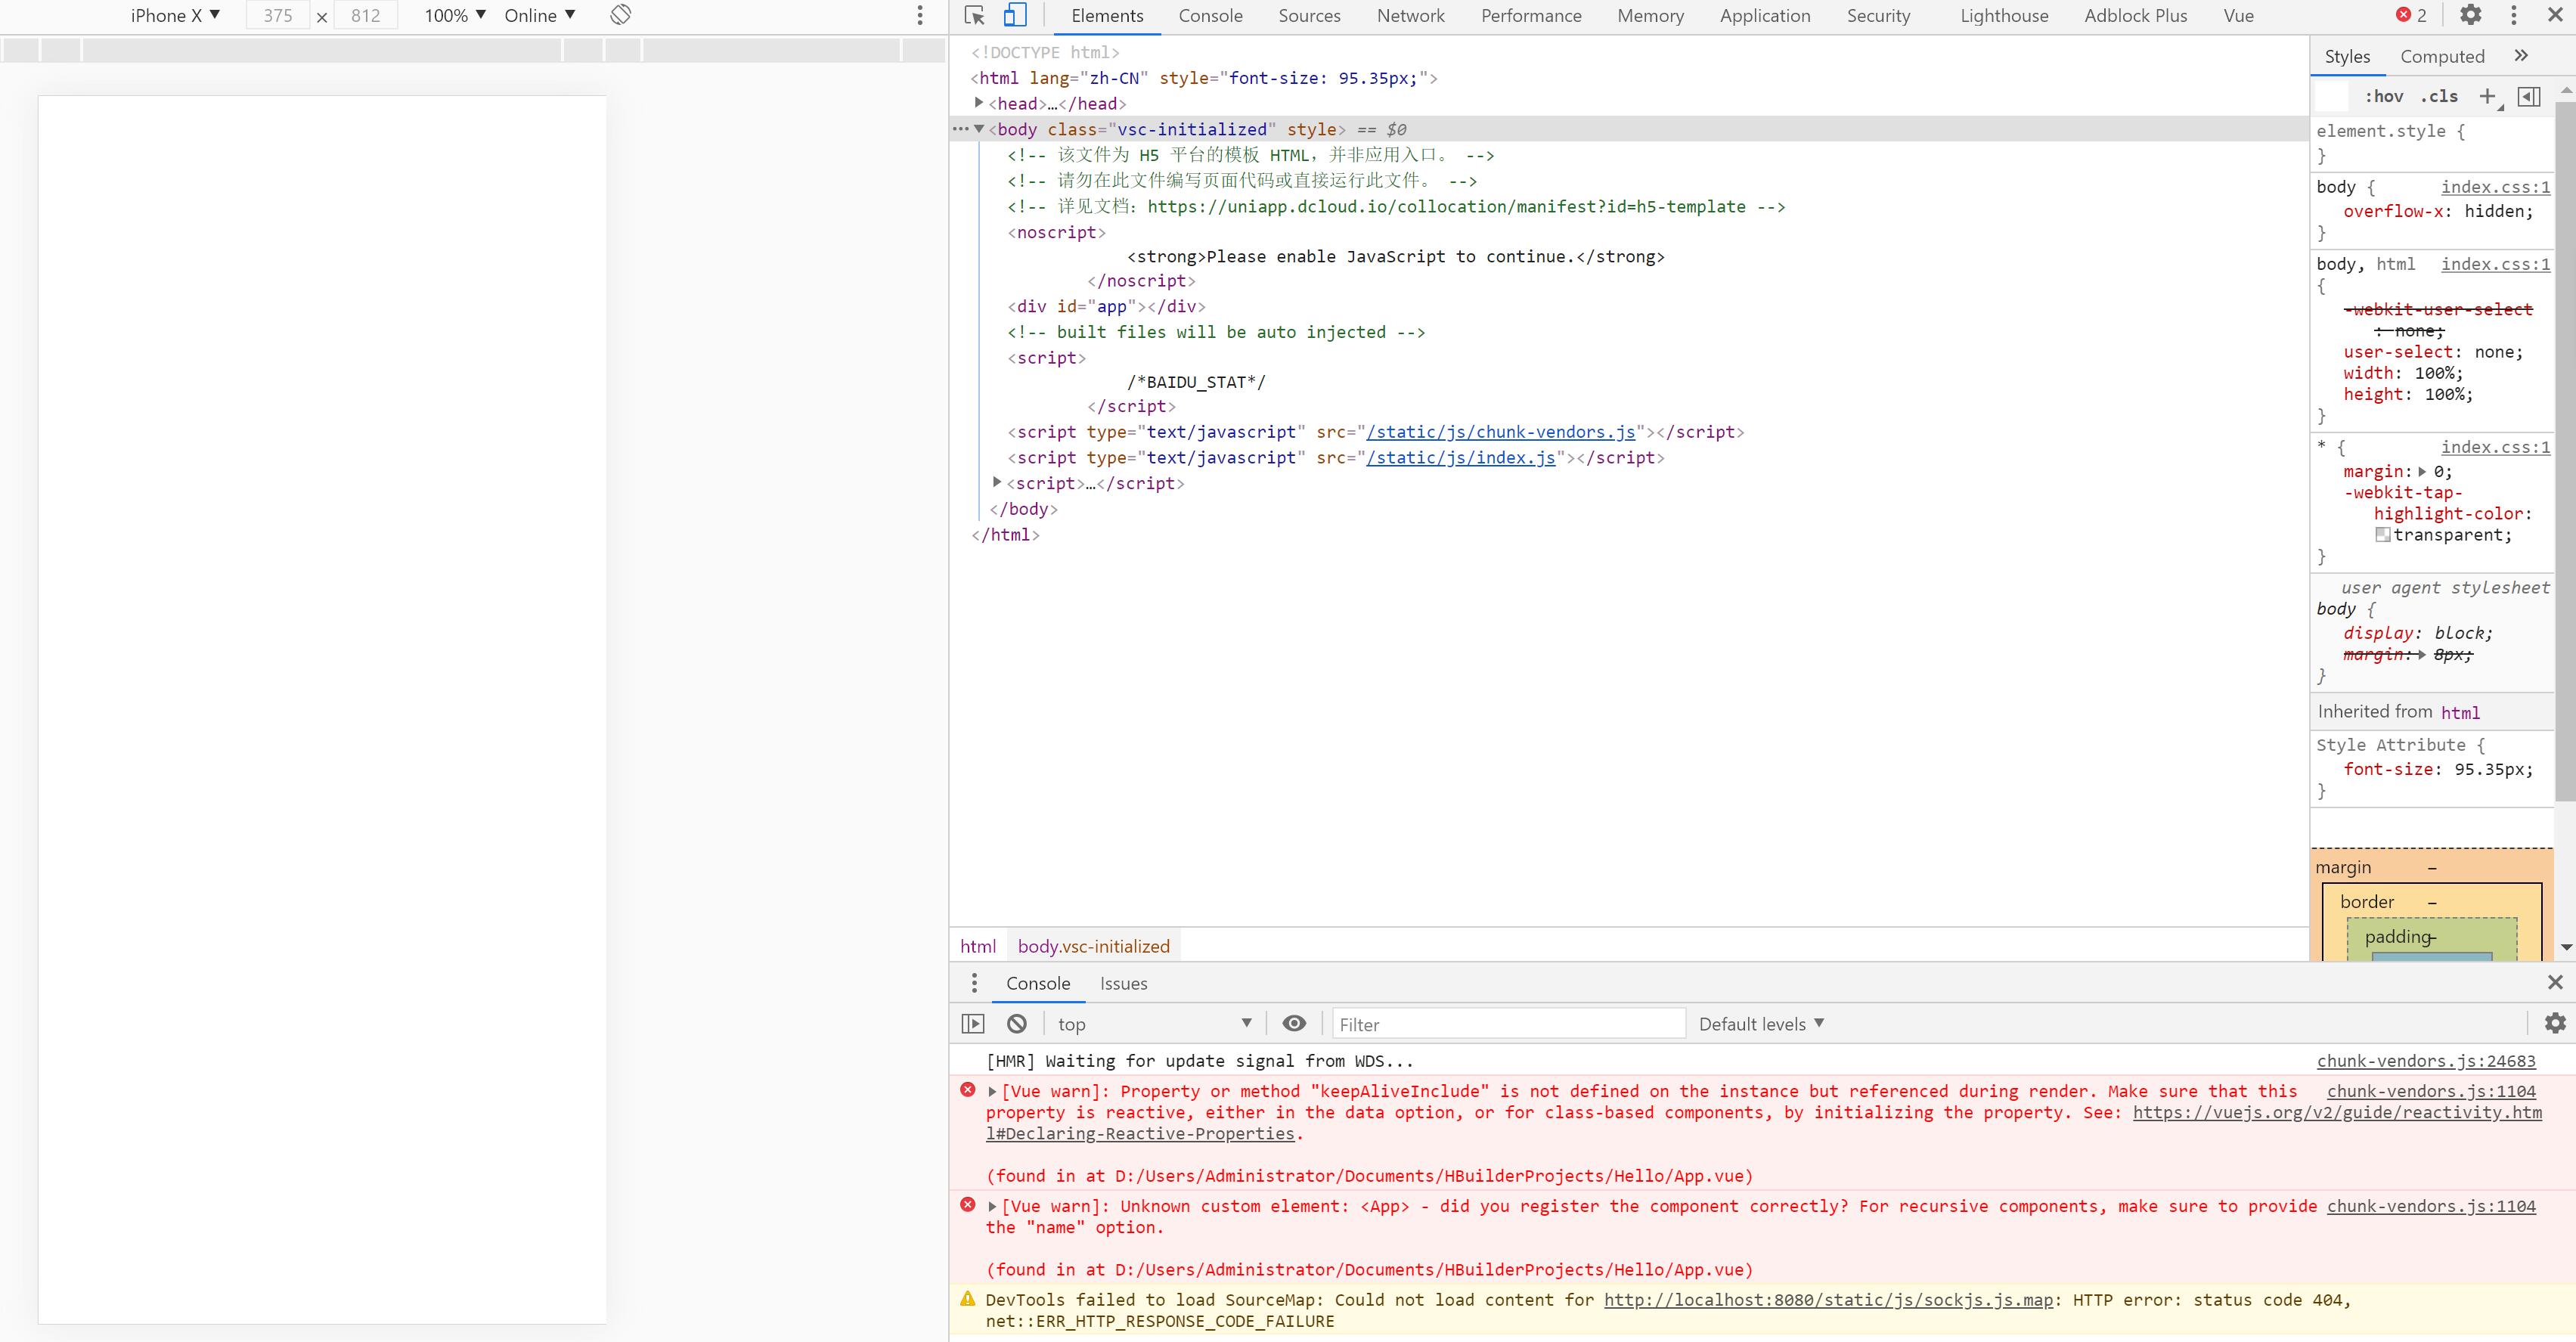
Task: Open the chunk-vendors.js script link
Action: point(1500,432)
